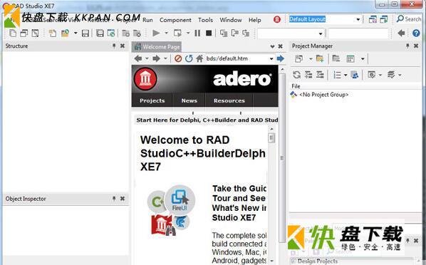Image resolution: width=426 pixels, height=265 pixels.
Task: Click the Project Manager refresh icon
Action: click(296, 75)
